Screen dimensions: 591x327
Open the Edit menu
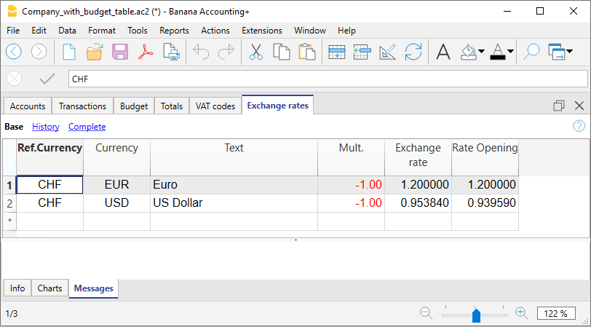39,31
